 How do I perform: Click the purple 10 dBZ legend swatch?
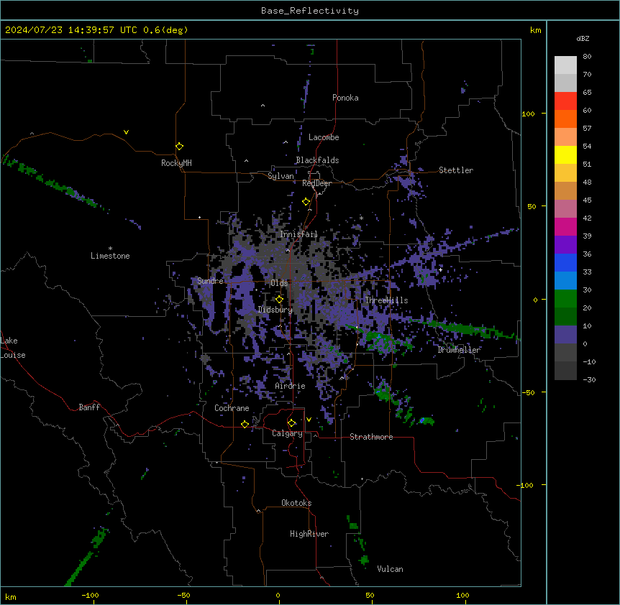click(x=565, y=335)
